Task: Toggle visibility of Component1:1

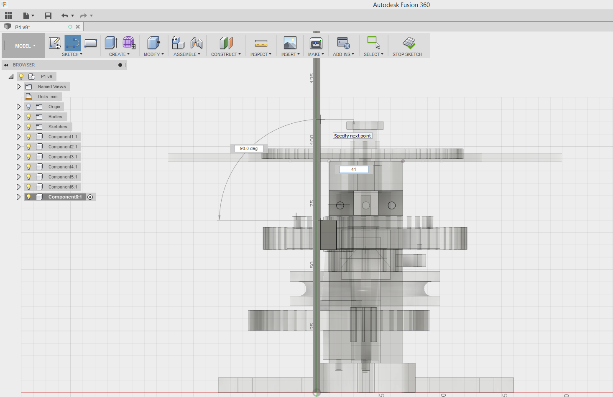Action: (28, 137)
